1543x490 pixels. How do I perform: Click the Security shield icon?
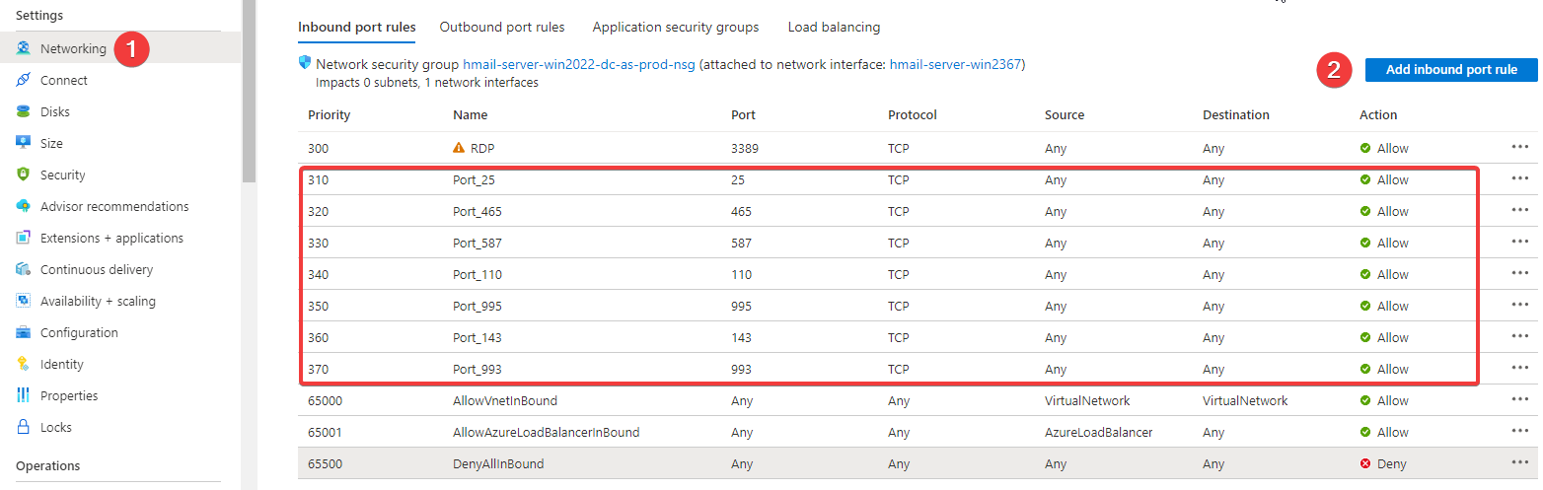click(x=23, y=175)
